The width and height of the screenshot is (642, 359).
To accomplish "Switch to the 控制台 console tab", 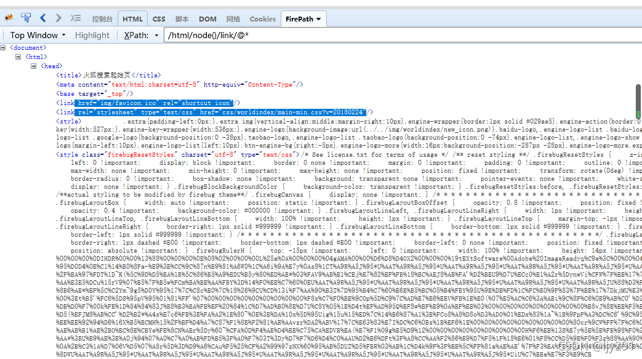I will [x=102, y=19].
